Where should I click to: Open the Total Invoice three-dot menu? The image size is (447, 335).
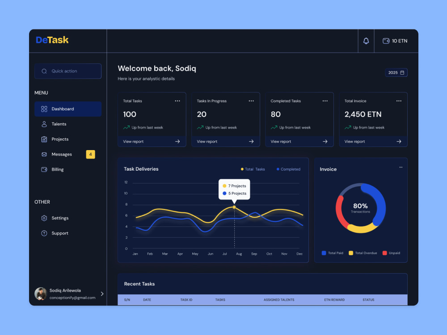(399, 101)
